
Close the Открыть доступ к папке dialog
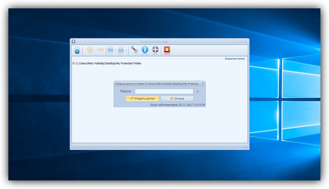tap(203, 83)
